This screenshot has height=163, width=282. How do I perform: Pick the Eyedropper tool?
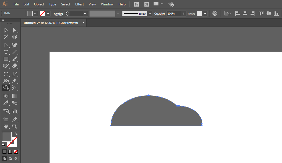6,103
